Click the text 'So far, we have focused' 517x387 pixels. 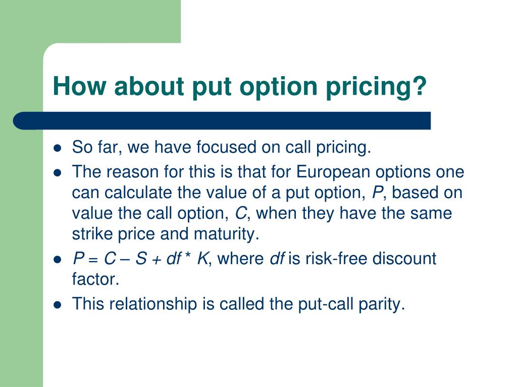pos(165,147)
